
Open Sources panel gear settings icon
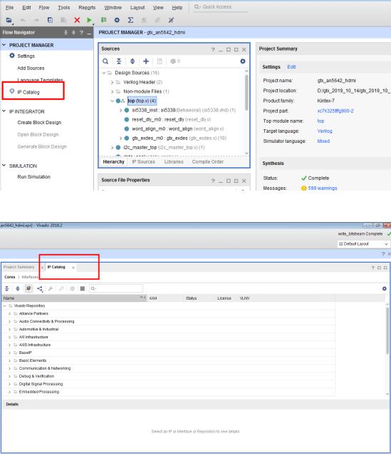(243, 61)
